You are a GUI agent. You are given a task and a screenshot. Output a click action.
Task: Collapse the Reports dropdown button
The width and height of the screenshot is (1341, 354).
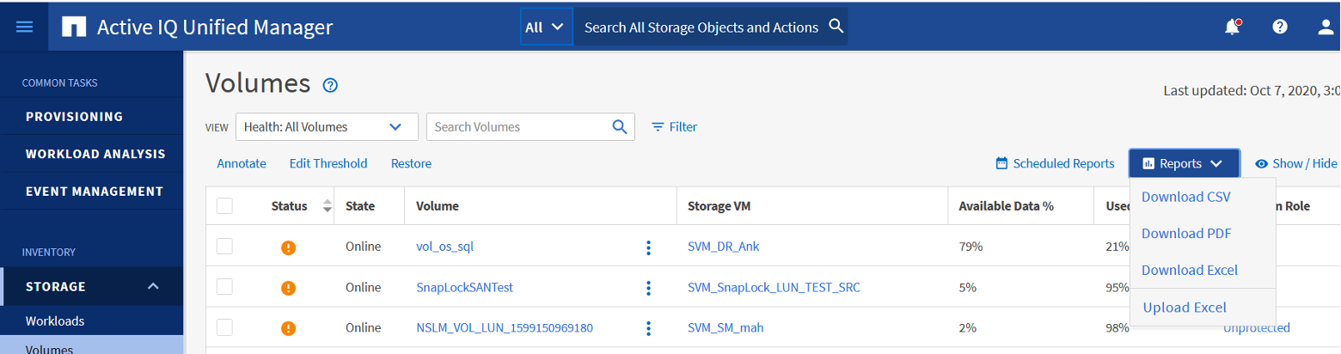(x=1184, y=163)
